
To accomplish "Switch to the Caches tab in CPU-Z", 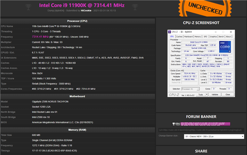I will point(179,37).
